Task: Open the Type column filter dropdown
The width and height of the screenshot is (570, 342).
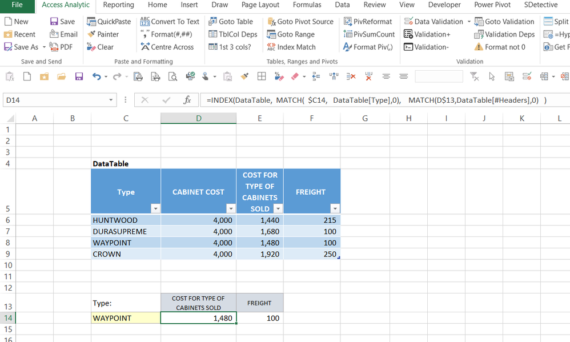Action: pyautogui.click(x=155, y=208)
